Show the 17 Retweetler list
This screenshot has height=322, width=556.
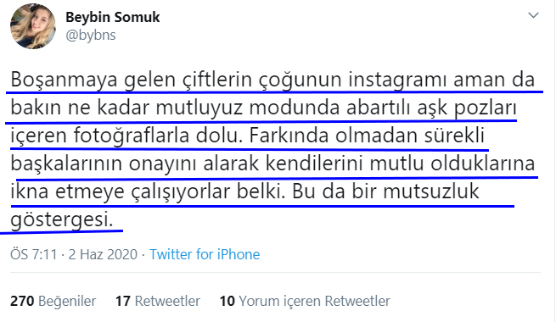pos(157,301)
